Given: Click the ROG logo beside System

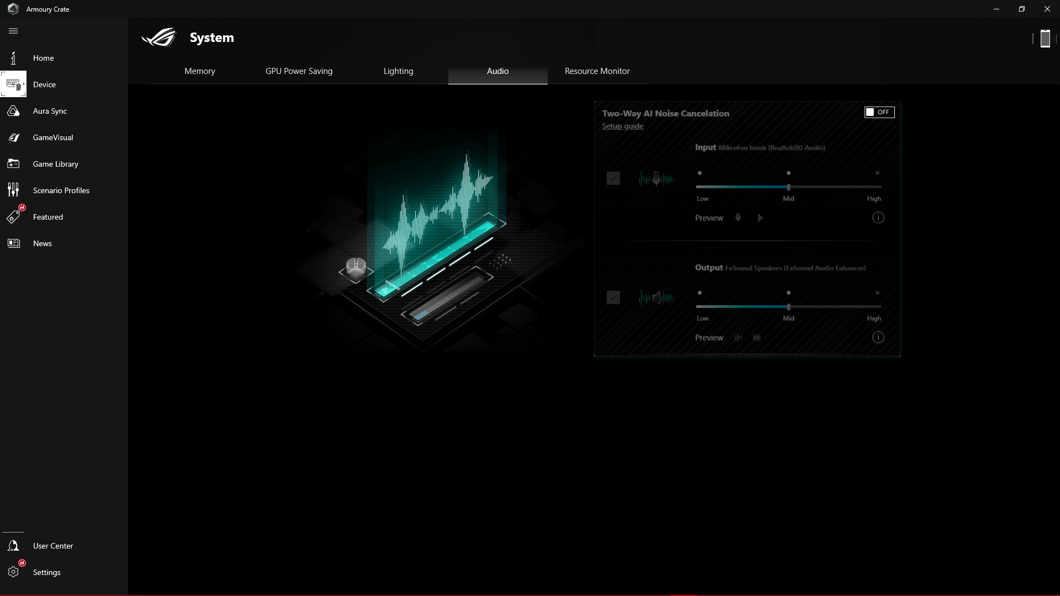Looking at the screenshot, I should pos(159,38).
